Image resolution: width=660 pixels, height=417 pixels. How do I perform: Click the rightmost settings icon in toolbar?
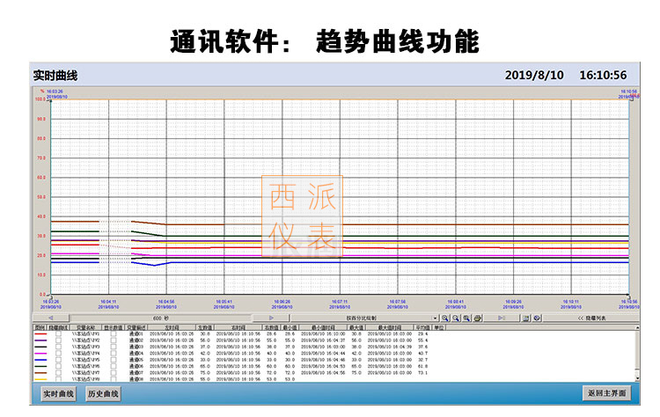coord(537,318)
